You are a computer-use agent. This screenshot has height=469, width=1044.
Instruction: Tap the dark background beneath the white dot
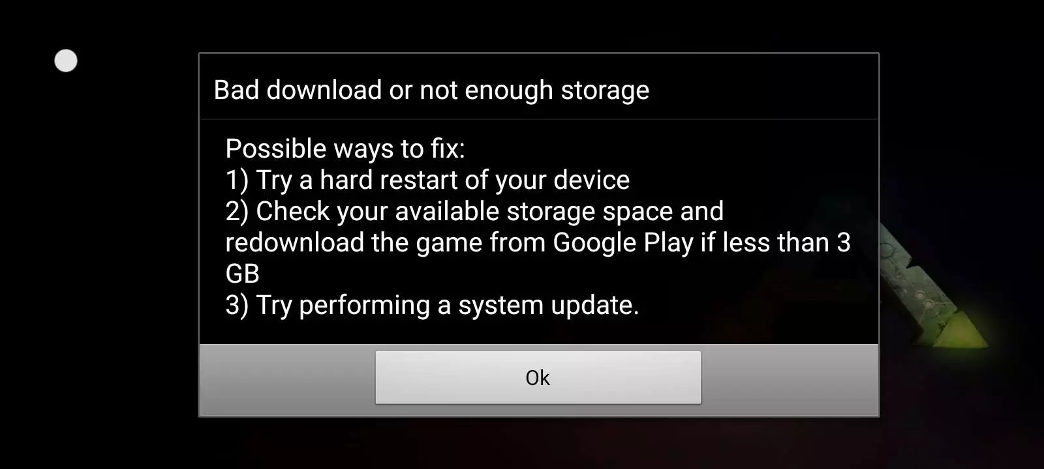pyautogui.click(x=66, y=195)
